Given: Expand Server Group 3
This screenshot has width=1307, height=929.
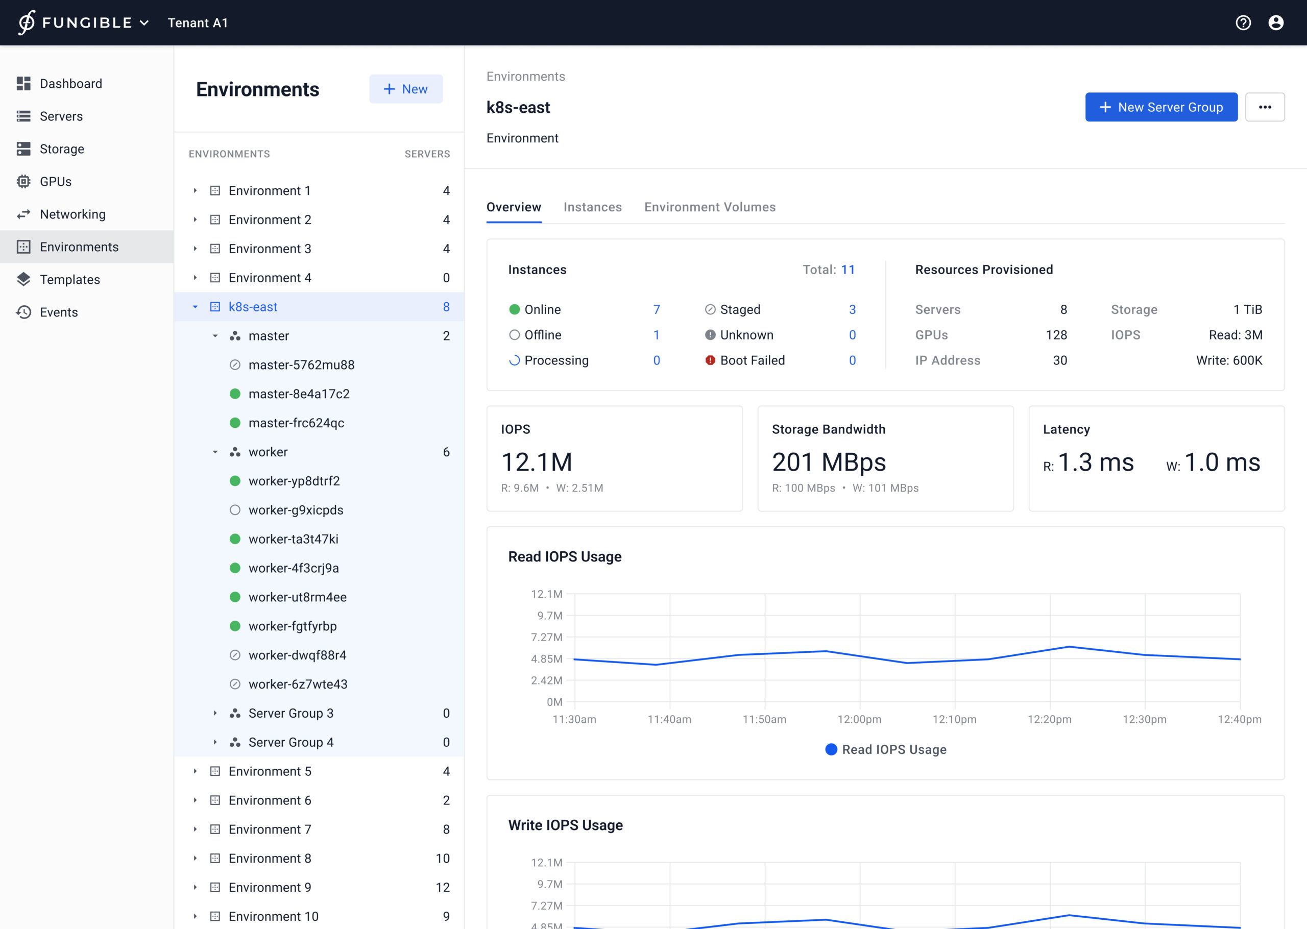Looking at the screenshot, I should (x=215, y=714).
